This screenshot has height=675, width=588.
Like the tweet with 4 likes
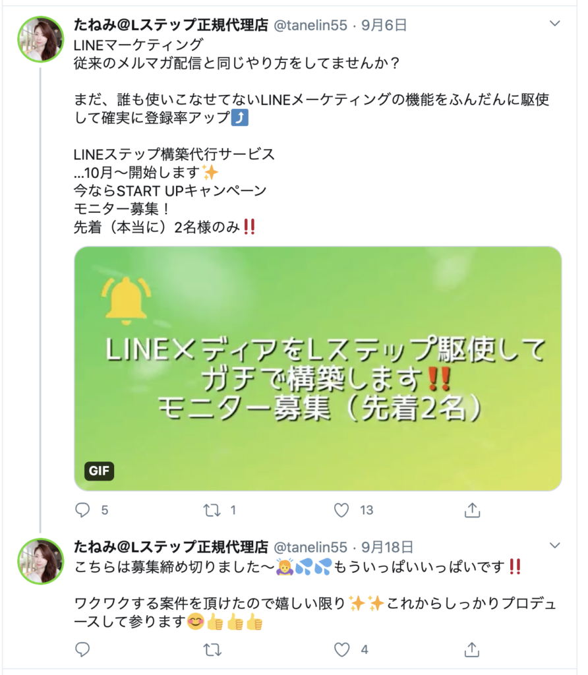pyautogui.click(x=341, y=649)
